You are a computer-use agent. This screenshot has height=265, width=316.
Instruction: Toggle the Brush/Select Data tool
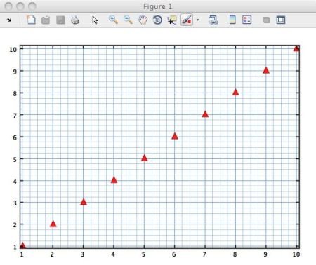(x=187, y=20)
